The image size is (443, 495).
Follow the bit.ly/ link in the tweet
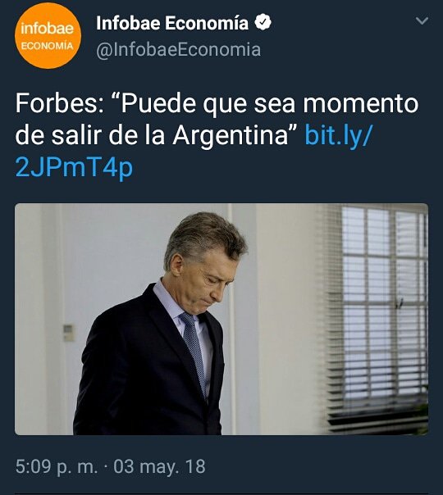tap(339, 135)
